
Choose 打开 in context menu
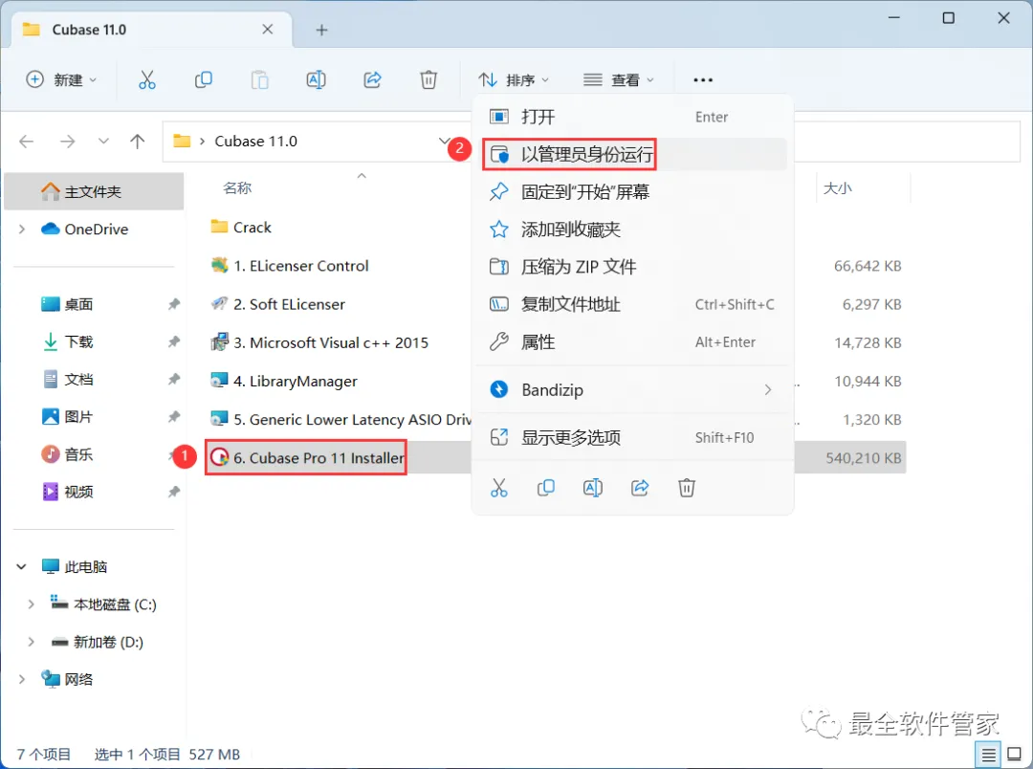632,117
